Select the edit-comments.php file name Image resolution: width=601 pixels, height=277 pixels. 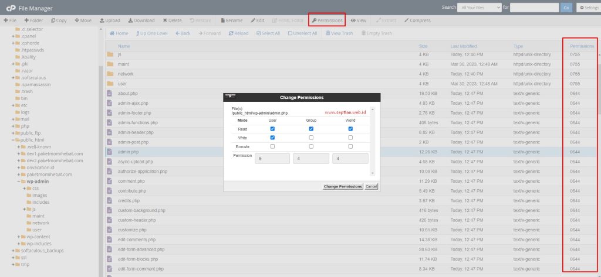pos(137,240)
